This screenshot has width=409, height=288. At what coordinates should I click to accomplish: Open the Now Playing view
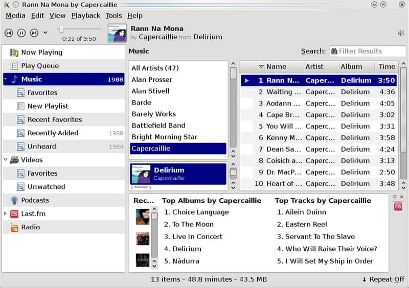tap(41, 52)
